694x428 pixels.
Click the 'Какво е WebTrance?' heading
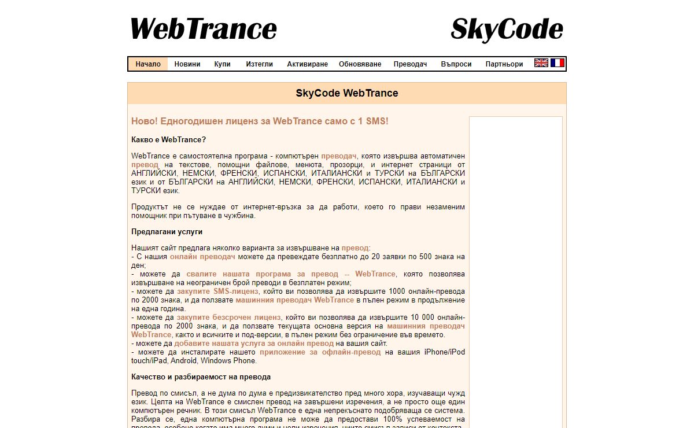(168, 140)
